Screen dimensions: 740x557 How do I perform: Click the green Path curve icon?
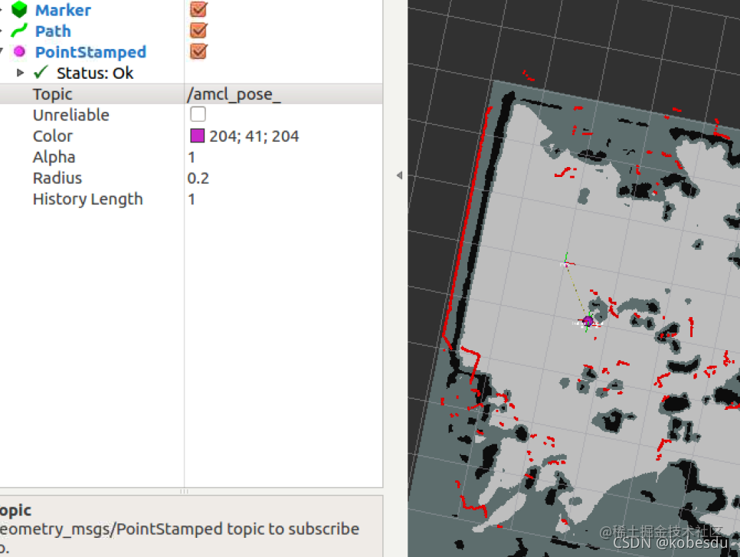(19, 31)
